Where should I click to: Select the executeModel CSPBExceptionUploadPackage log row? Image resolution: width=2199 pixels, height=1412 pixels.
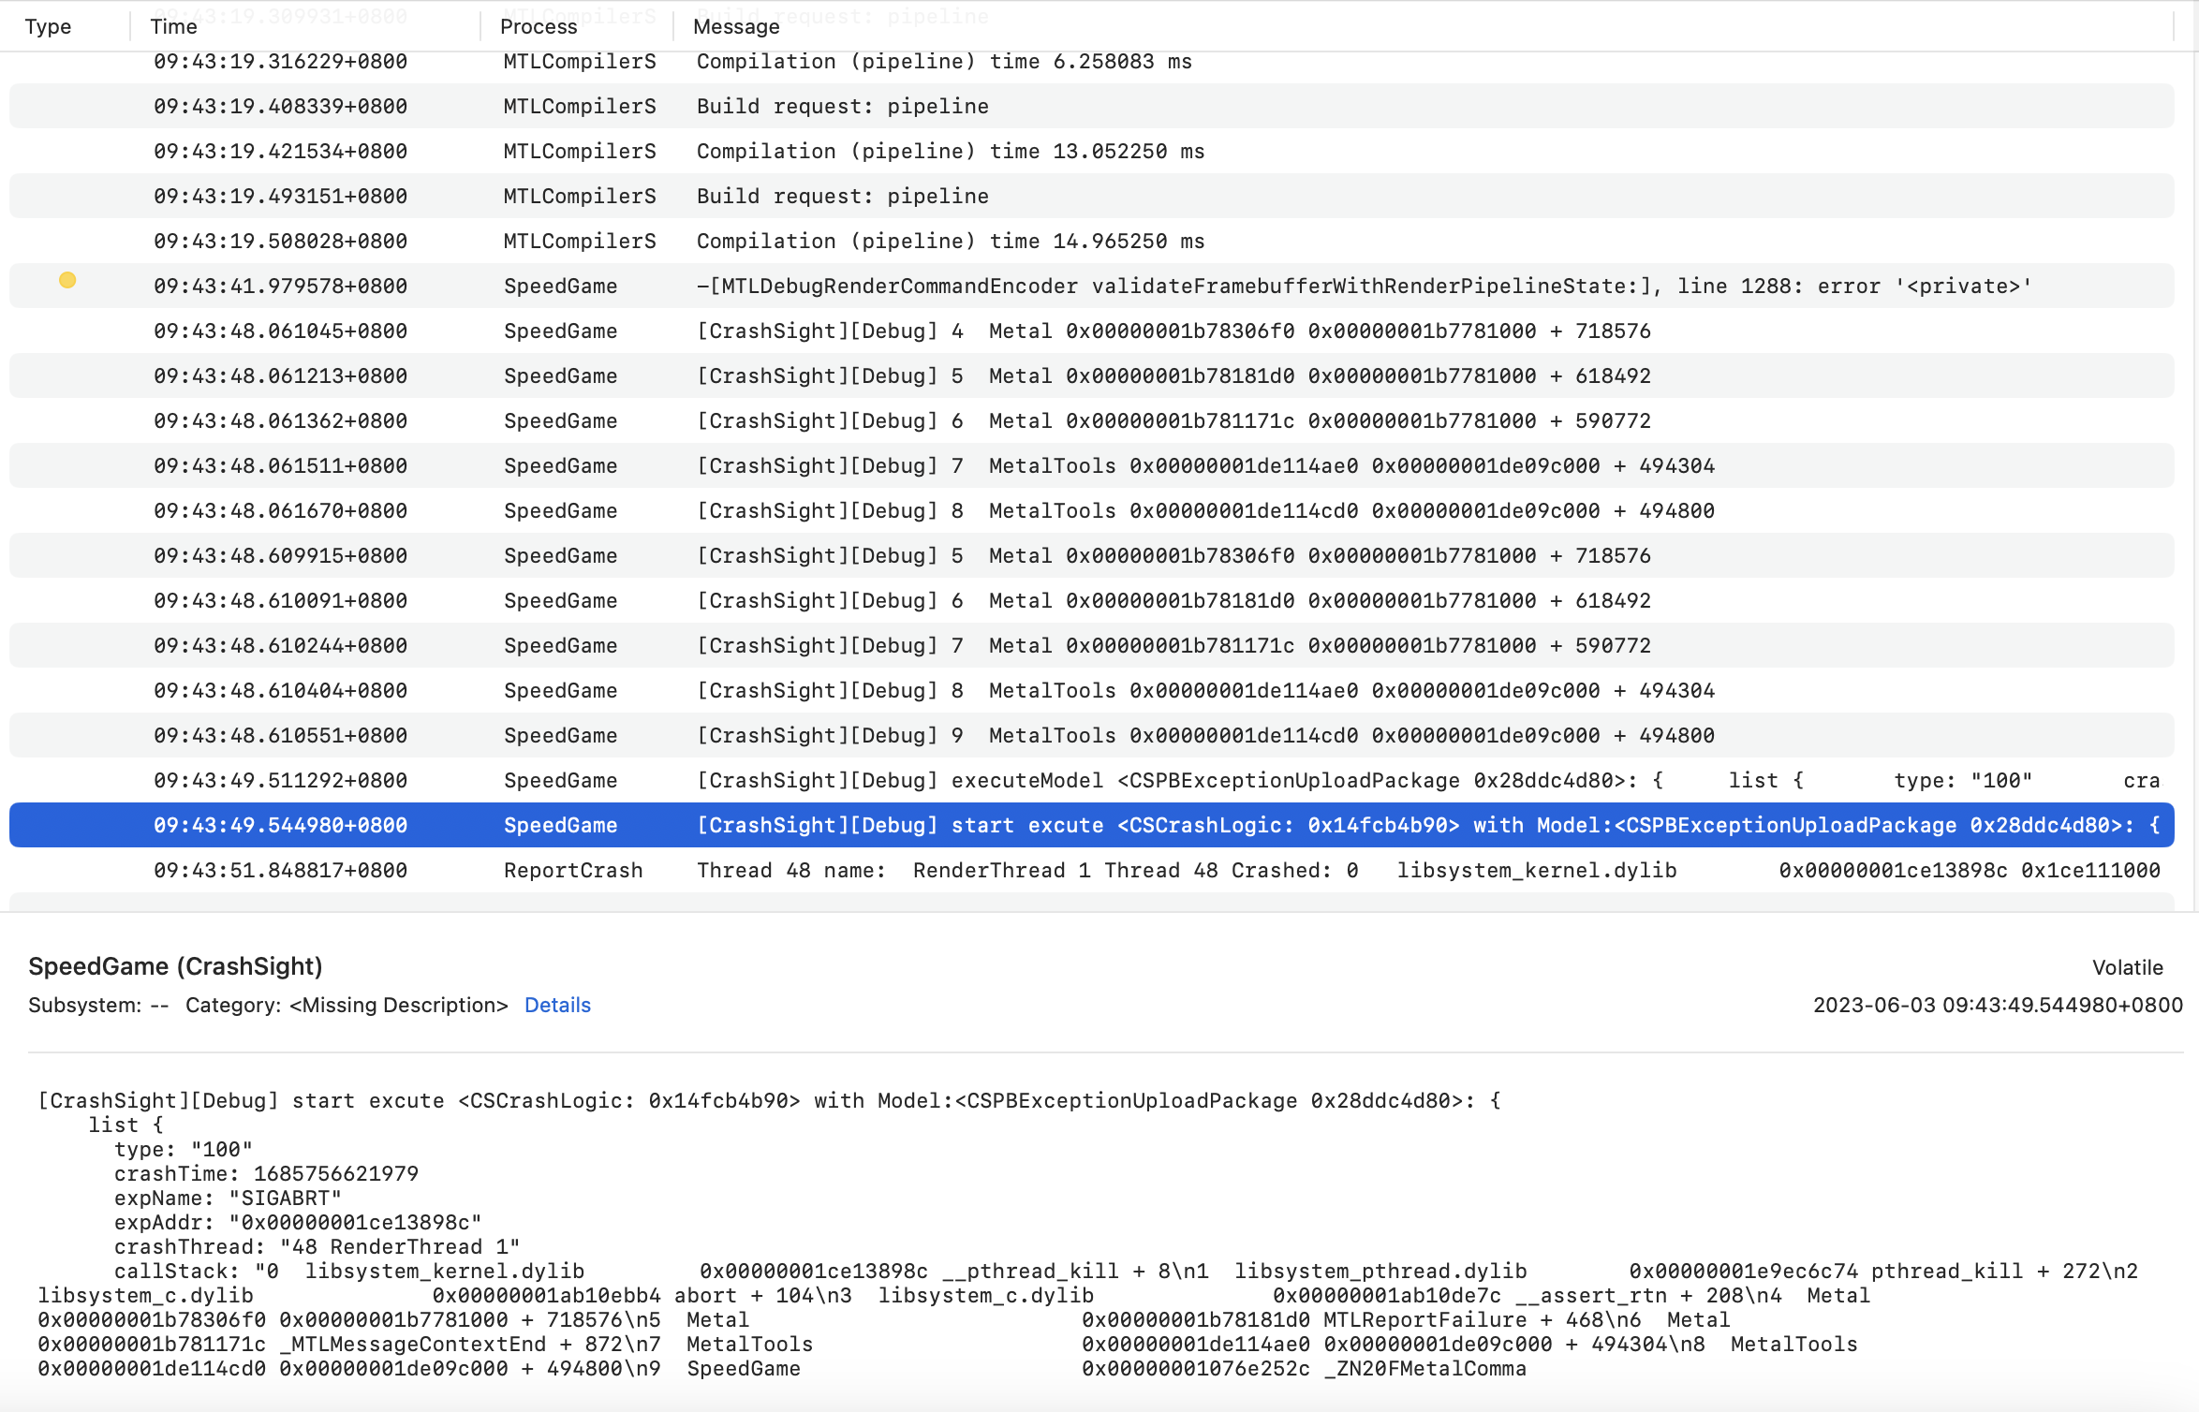(1091, 780)
